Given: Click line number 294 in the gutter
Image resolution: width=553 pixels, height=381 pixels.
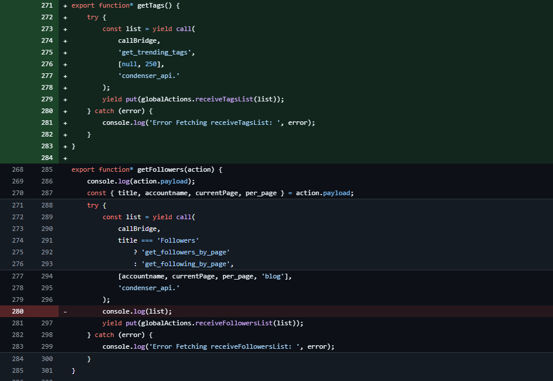Looking at the screenshot, I should click(x=47, y=276).
